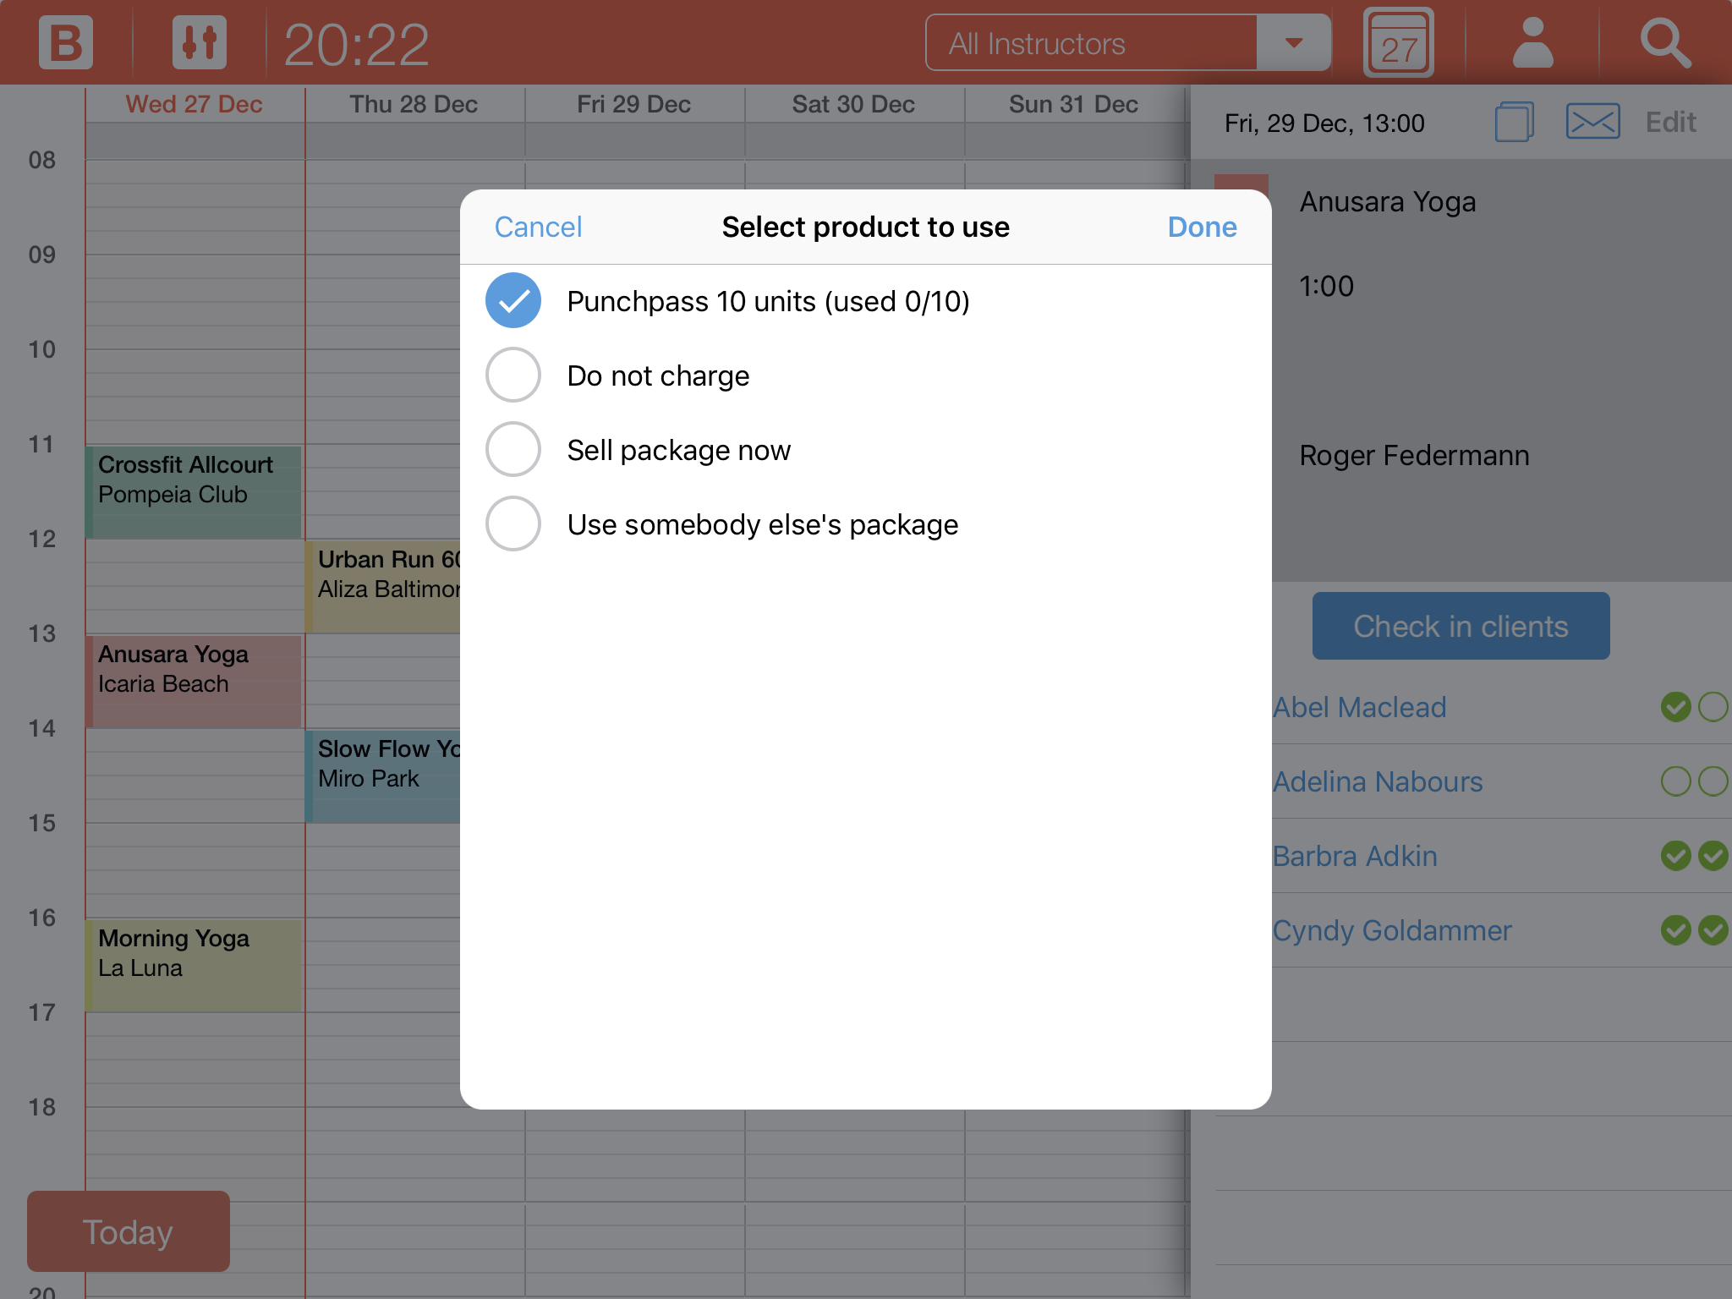
Task: Select Sell package now option
Action: tap(513, 450)
